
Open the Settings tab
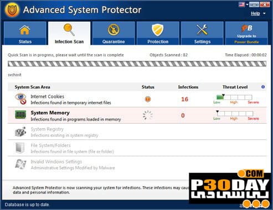[x=202, y=33]
